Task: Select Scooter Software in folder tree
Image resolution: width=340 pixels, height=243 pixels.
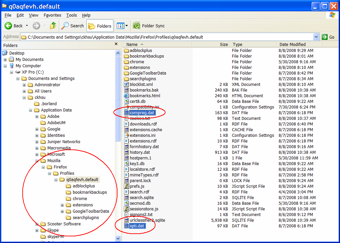Action: tap(64, 224)
